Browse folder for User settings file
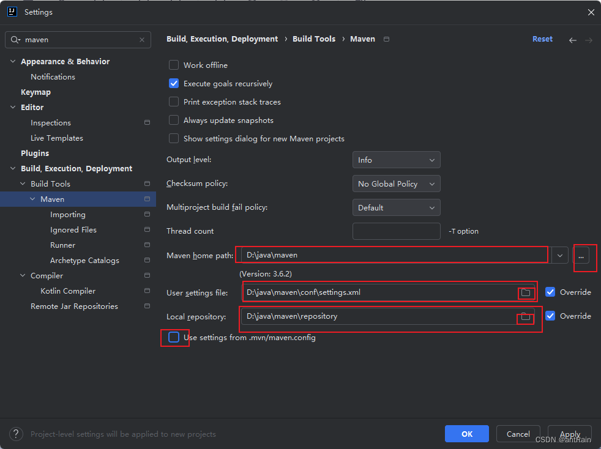Screen dimensions: 601x449 (x=526, y=292)
